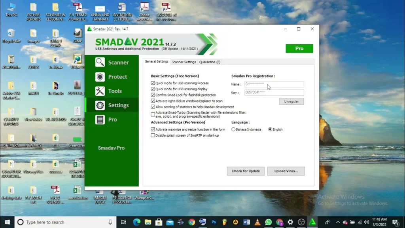Image resolution: width=405 pixels, height=228 pixels.
Task: Click the Check for Update button
Action: pos(245,171)
